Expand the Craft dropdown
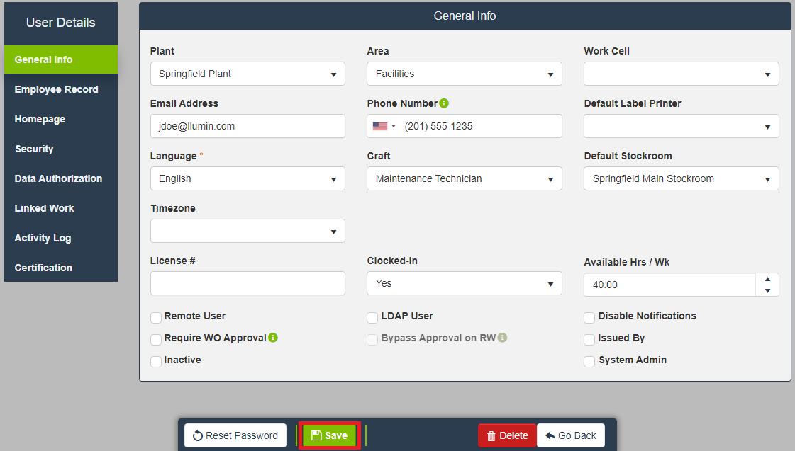Screen dimensions: 795x451 pyautogui.click(x=464, y=178)
